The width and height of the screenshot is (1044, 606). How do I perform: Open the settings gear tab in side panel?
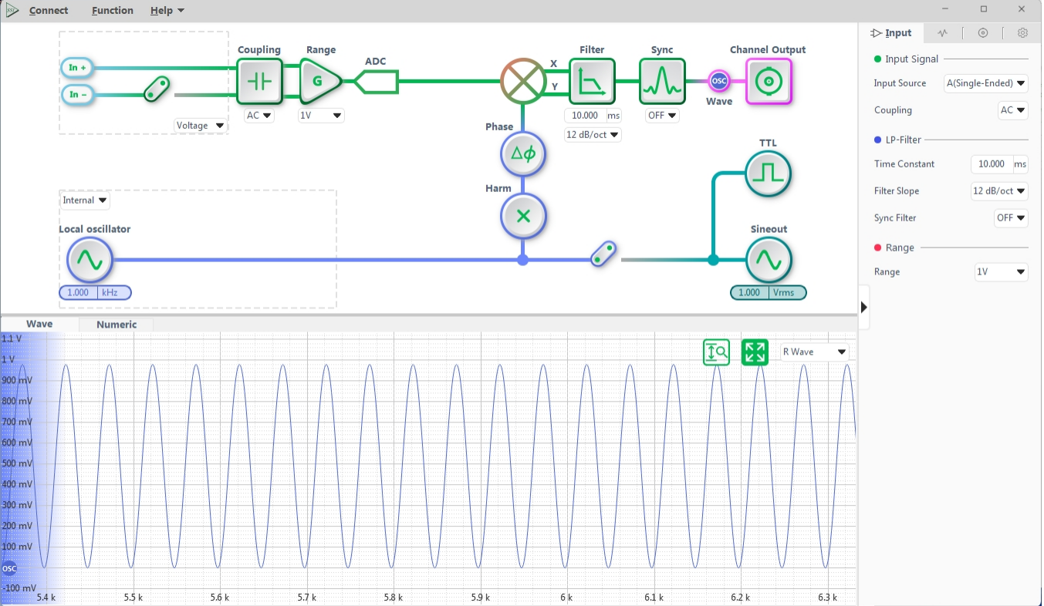point(1022,33)
